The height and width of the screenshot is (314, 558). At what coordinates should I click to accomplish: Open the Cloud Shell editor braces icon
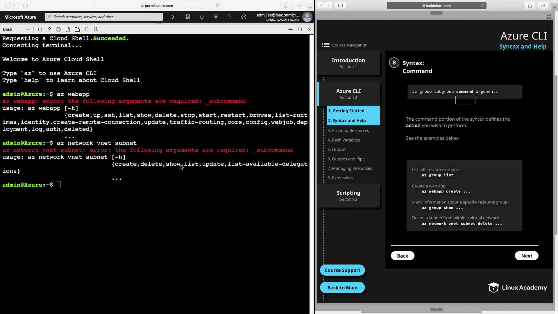[x=87, y=29]
